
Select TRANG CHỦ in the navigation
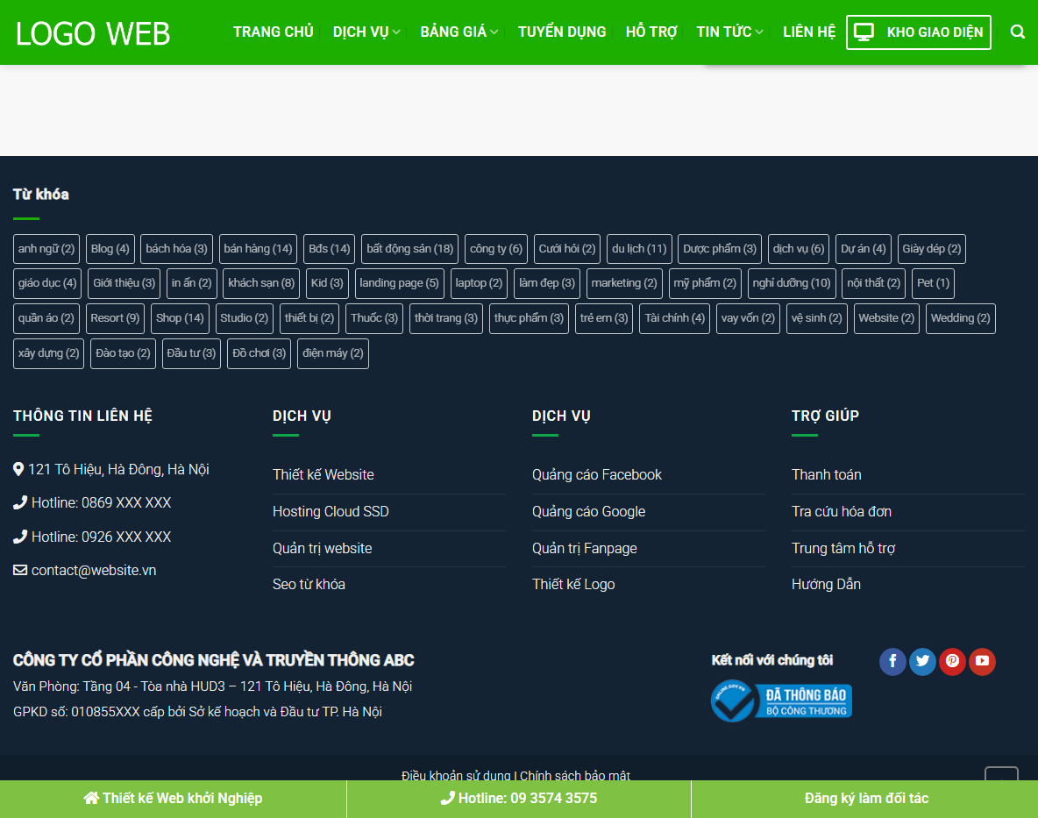coord(273,32)
